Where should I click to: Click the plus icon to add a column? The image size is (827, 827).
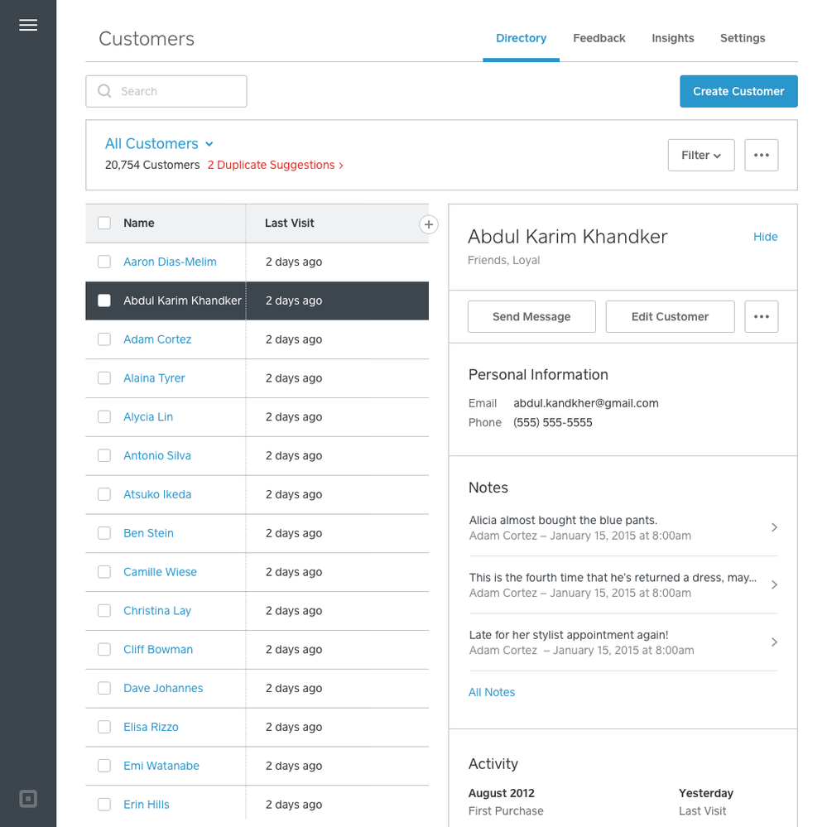point(428,224)
